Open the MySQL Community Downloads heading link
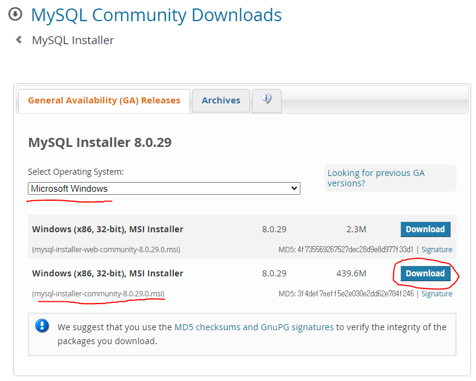Image resolution: width=476 pixels, height=381 pixels. [x=156, y=15]
